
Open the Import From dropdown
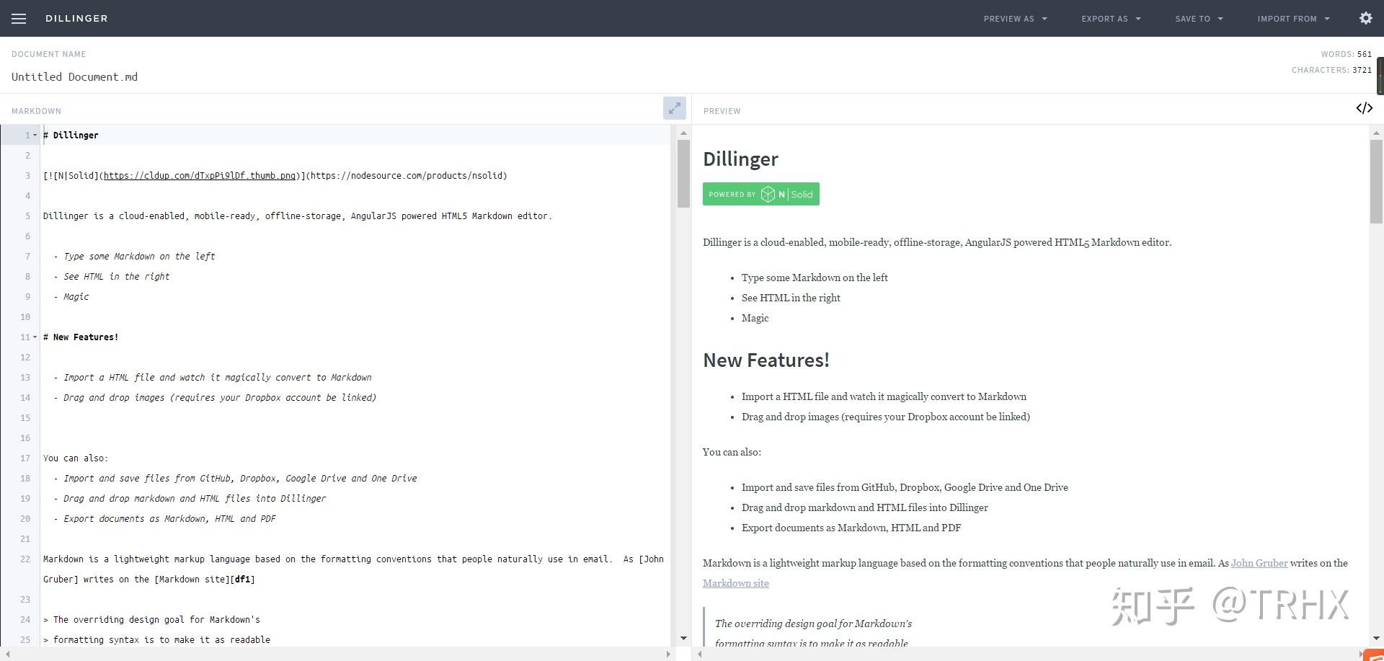click(1293, 19)
